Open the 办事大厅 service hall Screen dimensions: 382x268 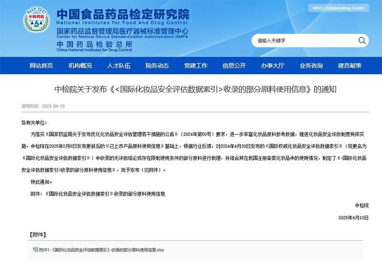273,66
